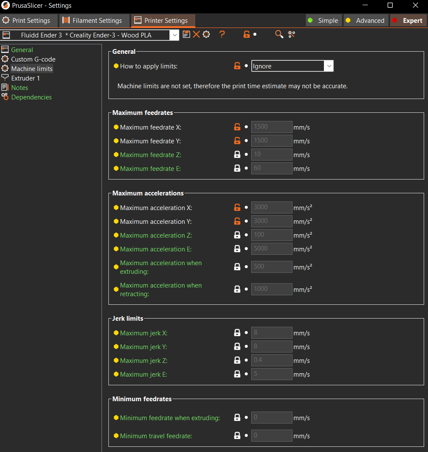Screen dimensions: 428x452
Task: Click the lock for acceleration when retracting
Action: coord(237,289)
